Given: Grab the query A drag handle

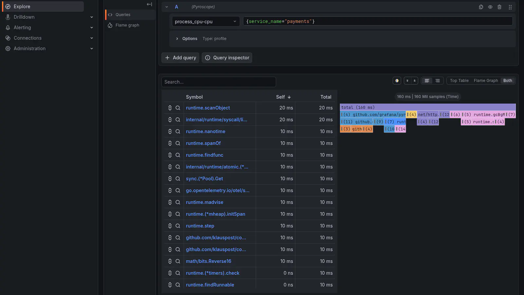Looking at the screenshot, I should pyautogui.click(x=510, y=7).
